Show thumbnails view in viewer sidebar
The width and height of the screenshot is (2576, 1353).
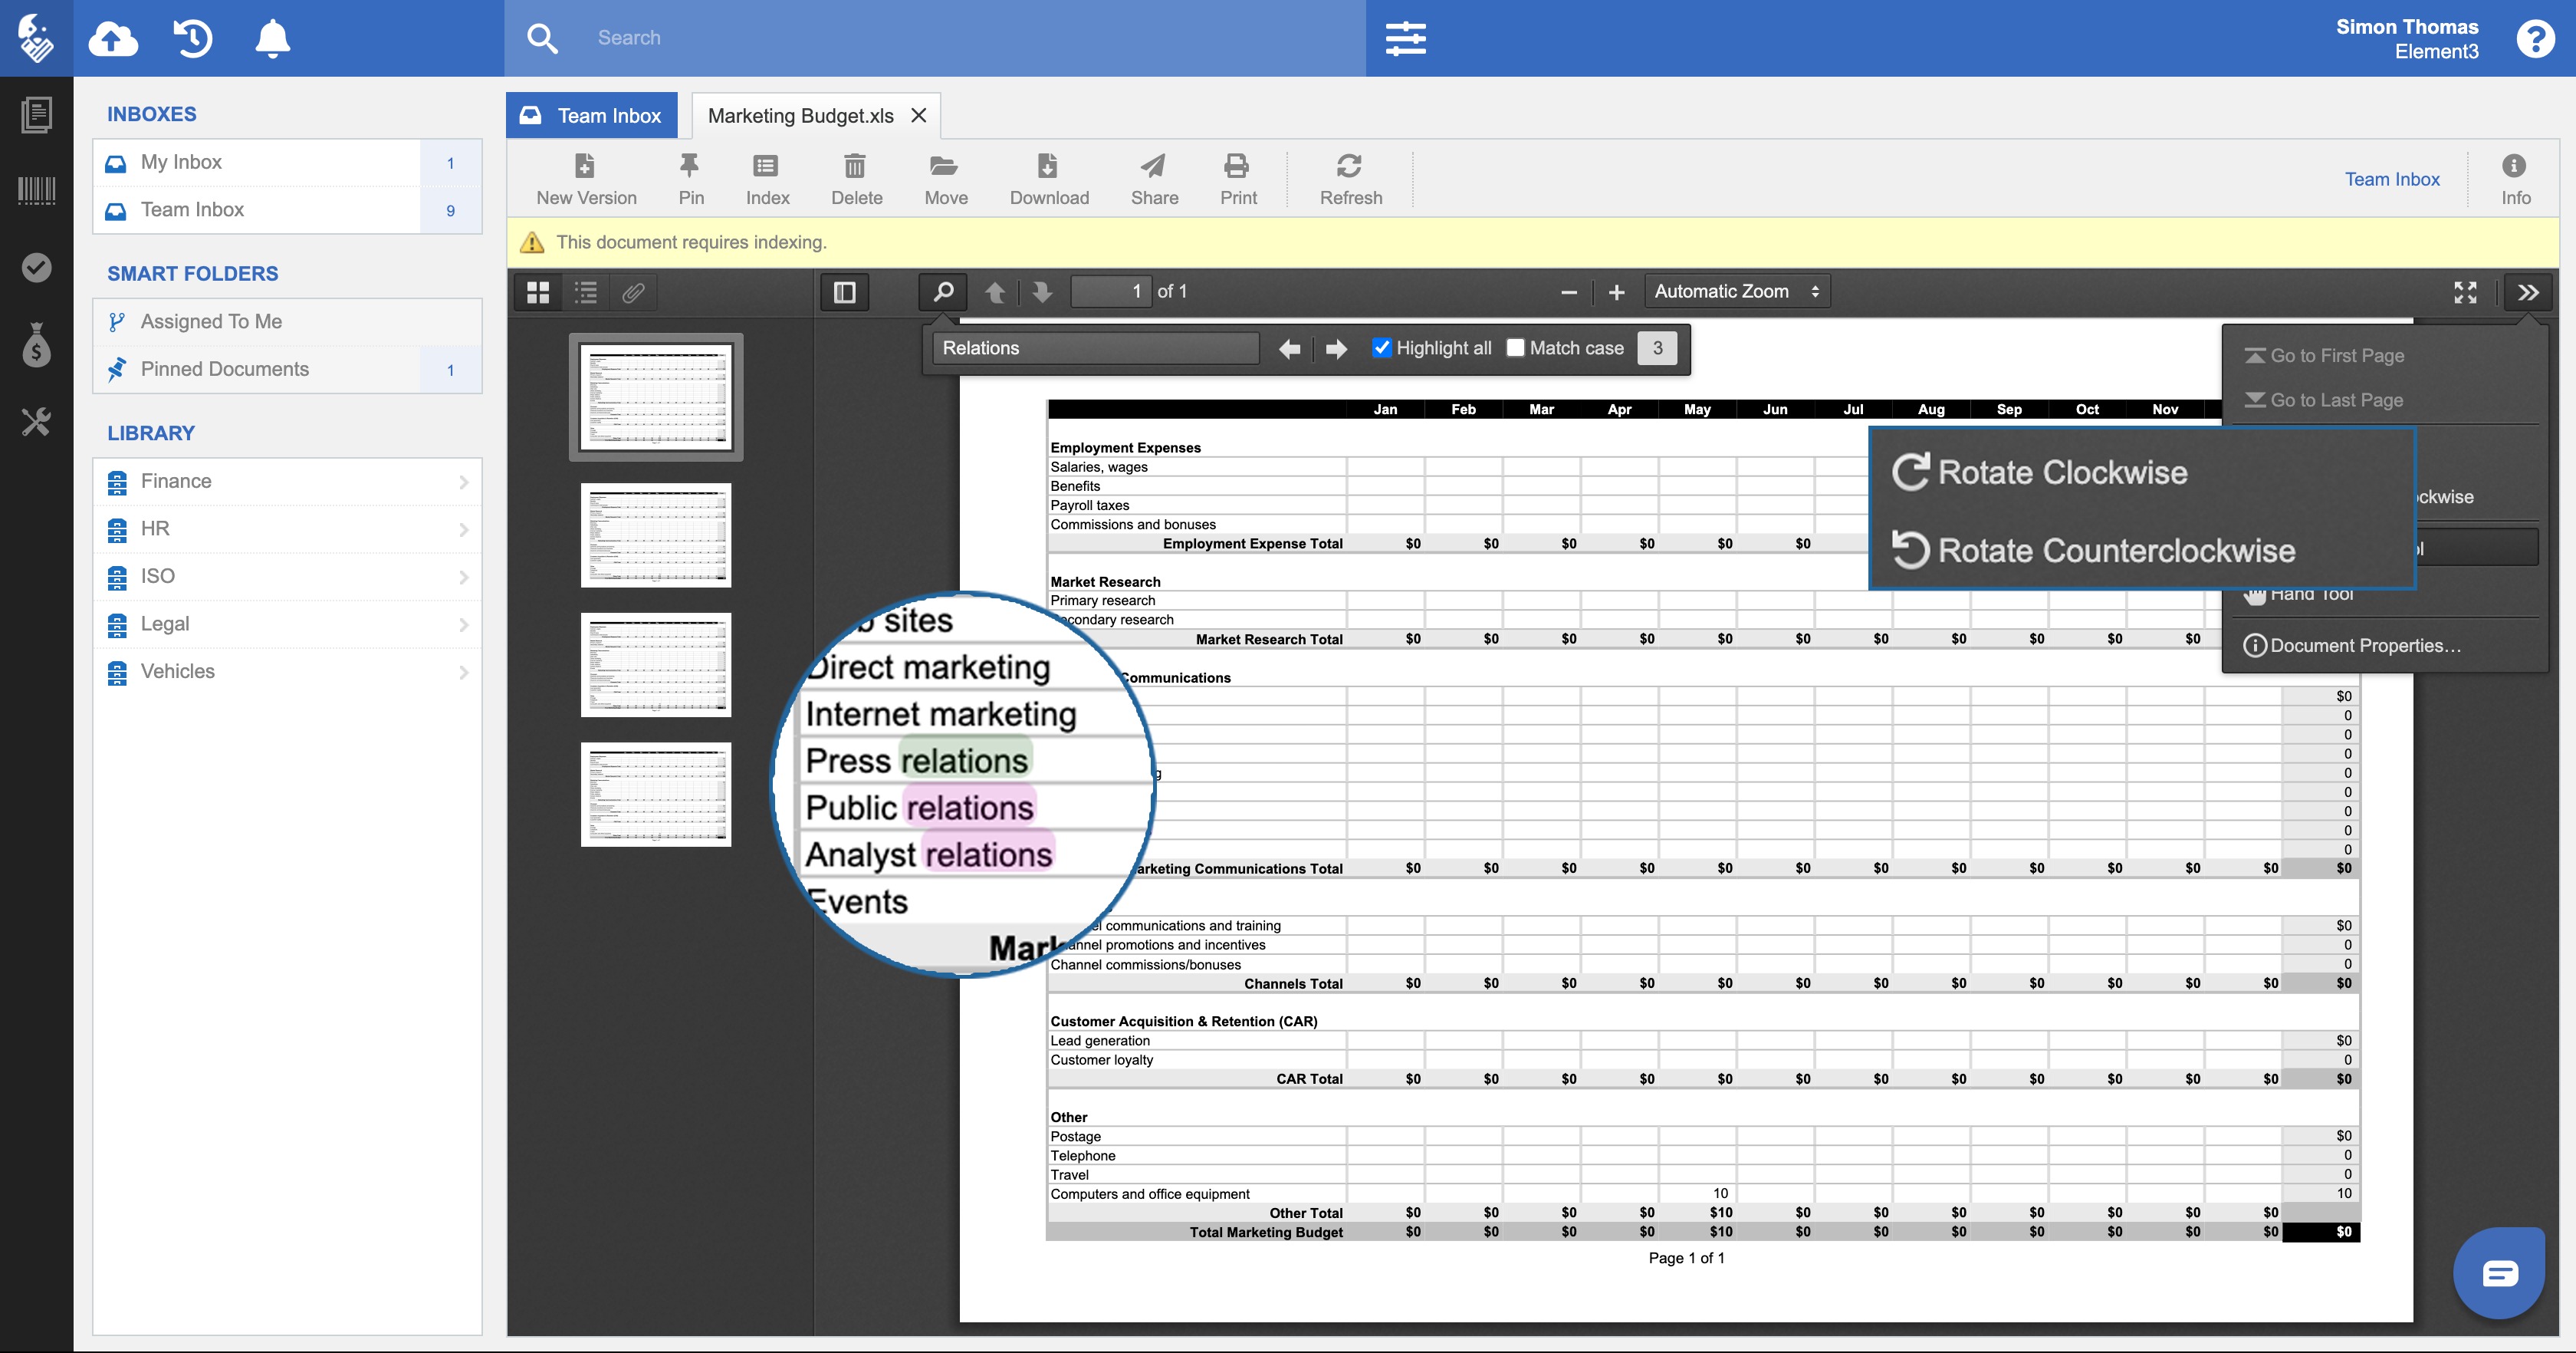[538, 292]
